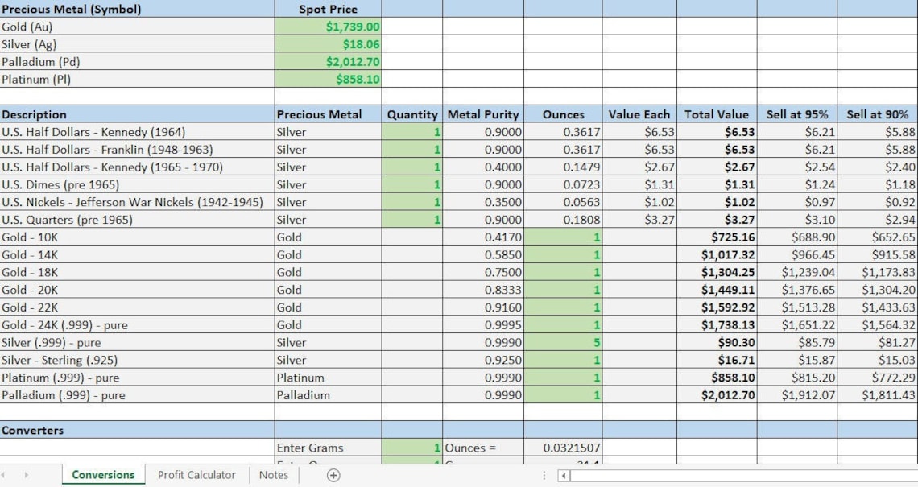
Task: Click the previous sheet navigation arrow
Action: 3,475
